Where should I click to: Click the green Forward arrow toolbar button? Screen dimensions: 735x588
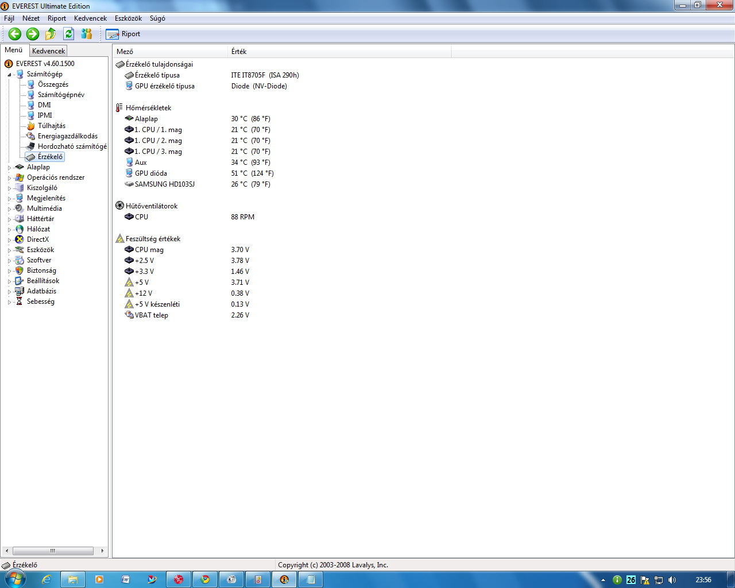33,34
